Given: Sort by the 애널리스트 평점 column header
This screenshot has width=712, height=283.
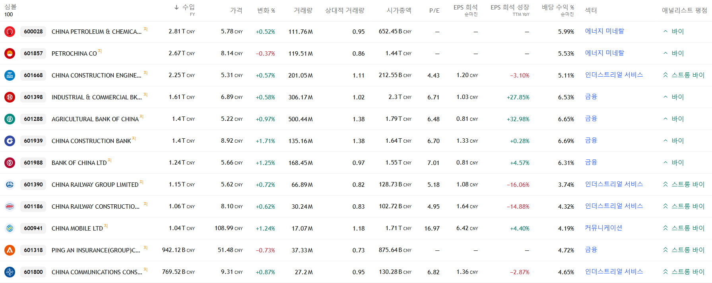Looking at the screenshot, I should [x=685, y=10].
